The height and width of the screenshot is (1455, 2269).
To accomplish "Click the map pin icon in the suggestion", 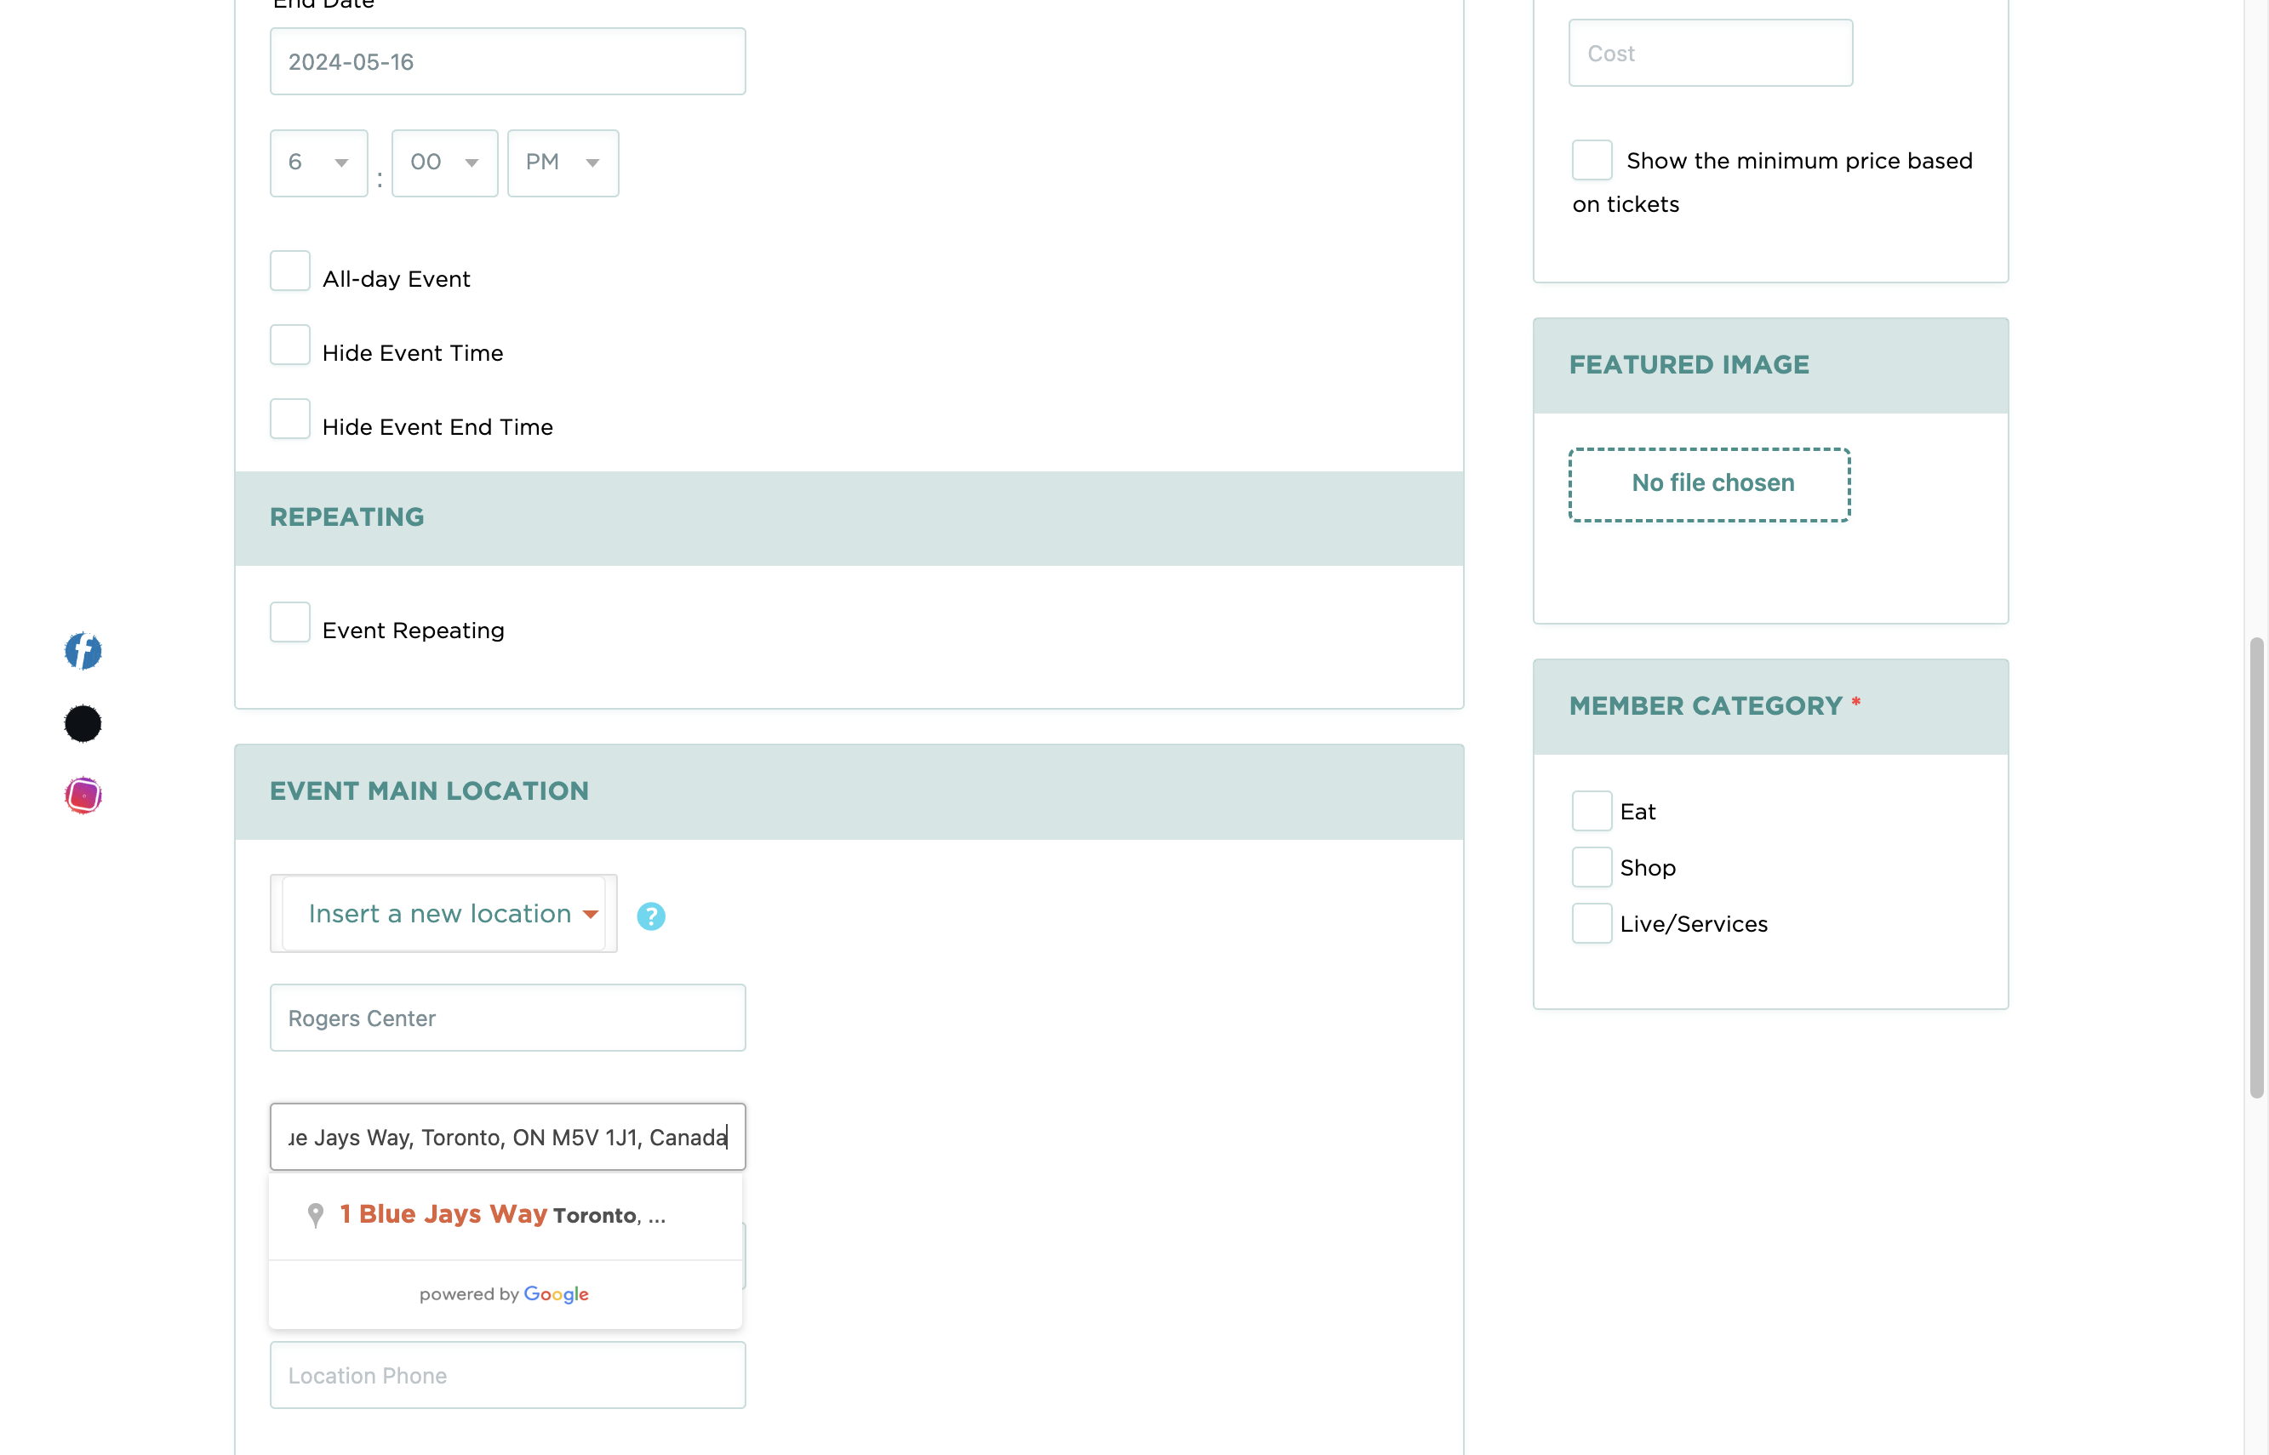I will pyautogui.click(x=316, y=1215).
